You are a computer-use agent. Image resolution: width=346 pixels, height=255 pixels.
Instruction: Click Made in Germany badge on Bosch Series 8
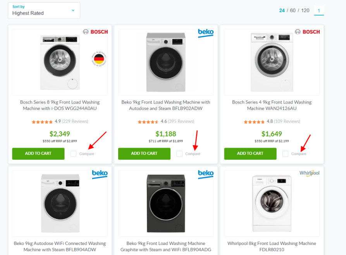(98, 60)
